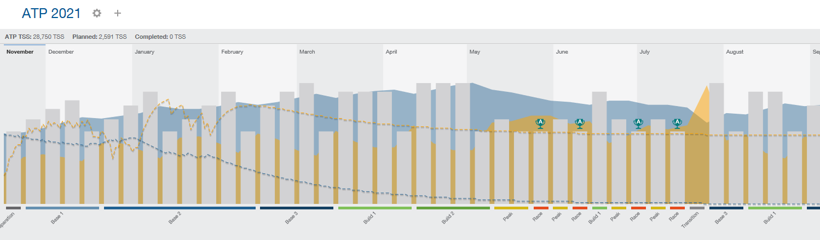Jump to the December month header

pyautogui.click(x=61, y=52)
